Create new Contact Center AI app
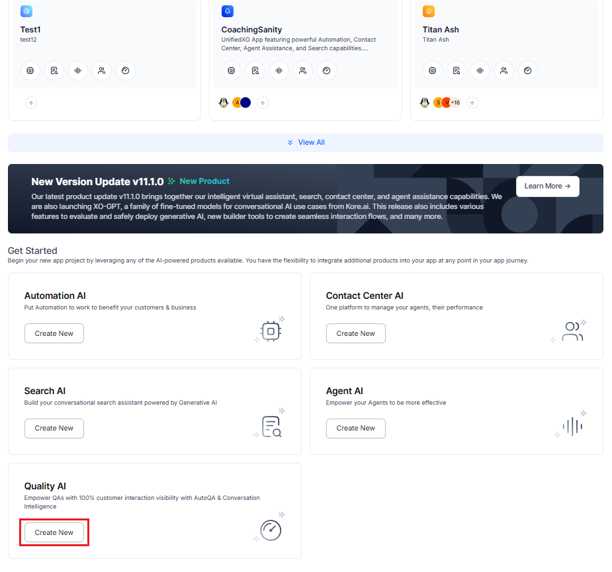Viewport: 612px width, 572px height. [355, 333]
